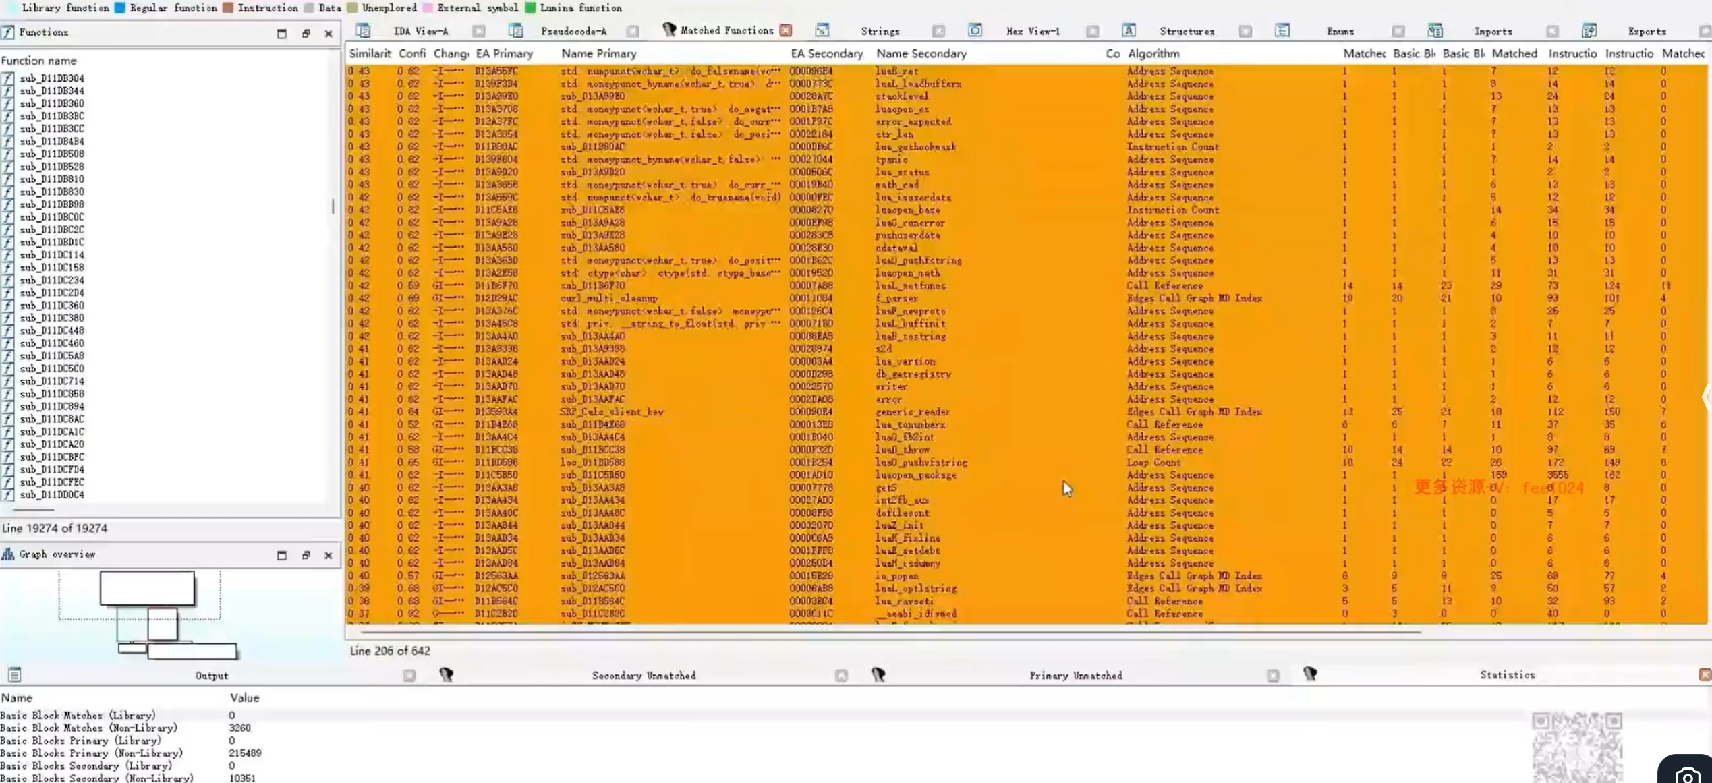Open the Primary Unmatched tab

pos(1075,676)
